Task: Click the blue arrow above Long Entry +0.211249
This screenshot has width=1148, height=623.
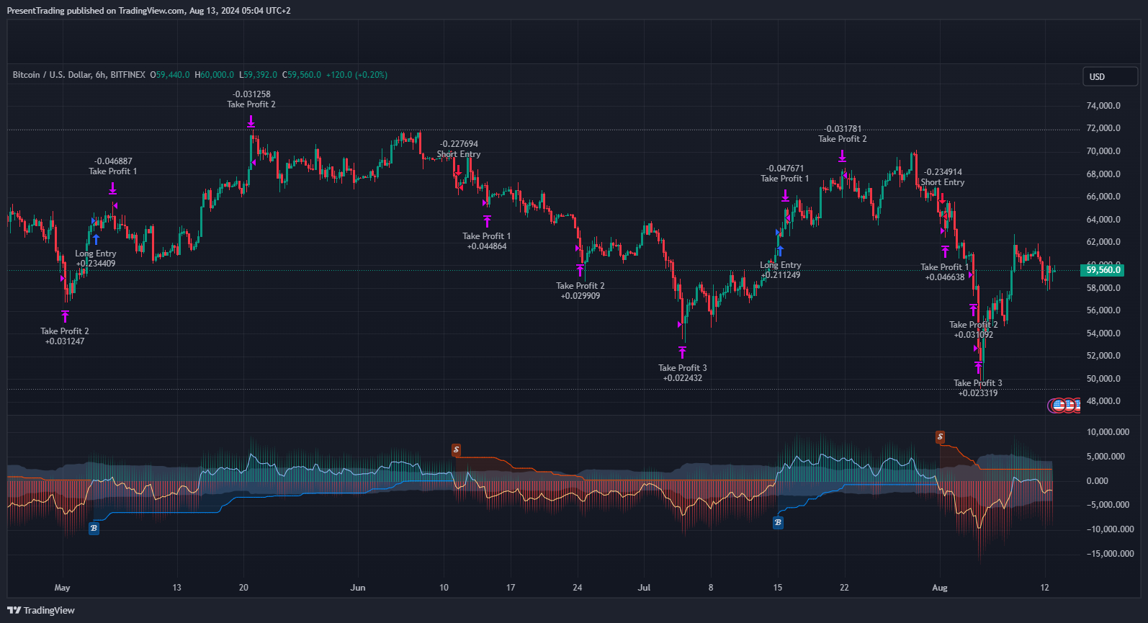Action: tap(780, 251)
